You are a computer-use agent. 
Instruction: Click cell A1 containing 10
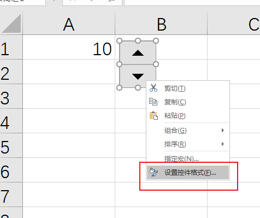click(69, 47)
